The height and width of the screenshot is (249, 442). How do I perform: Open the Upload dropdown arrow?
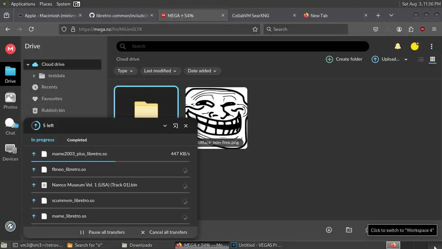pos(406,59)
